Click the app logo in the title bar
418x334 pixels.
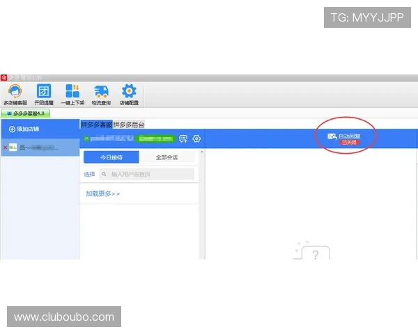pyautogui.click(x=3, y=78)
